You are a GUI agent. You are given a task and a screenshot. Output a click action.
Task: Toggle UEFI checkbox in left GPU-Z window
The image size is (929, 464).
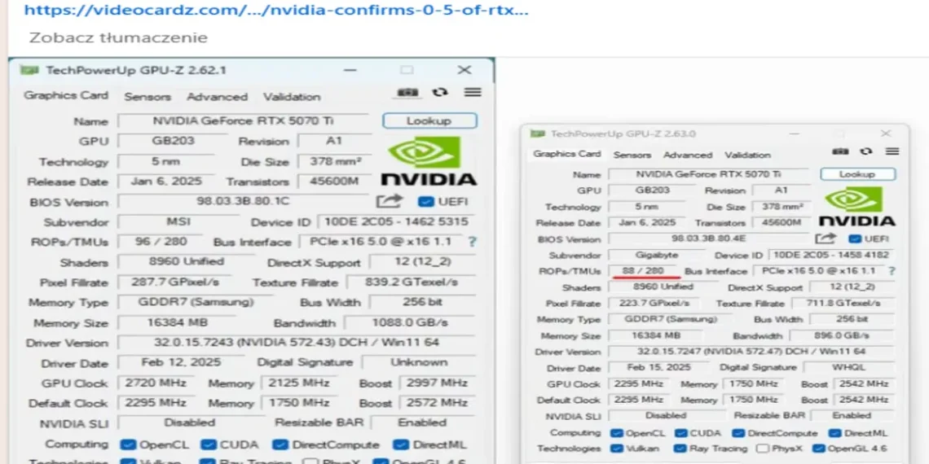click(425, 202)
